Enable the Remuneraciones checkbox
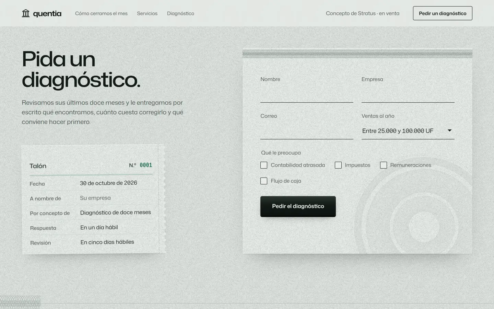The height and width of the screenshot is (309, 494). pyautogui.click(x=384, y=165)
